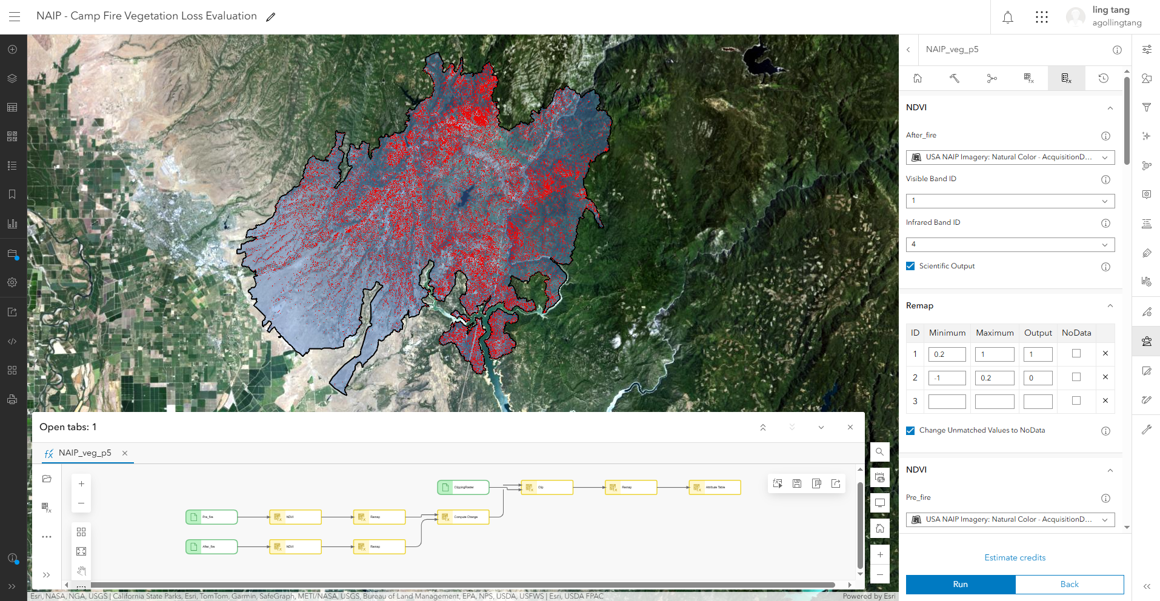Viewport: 1160px width, 601px height.
Task: Switch to the ModelBuilder tab
Action: click(992, 78)
